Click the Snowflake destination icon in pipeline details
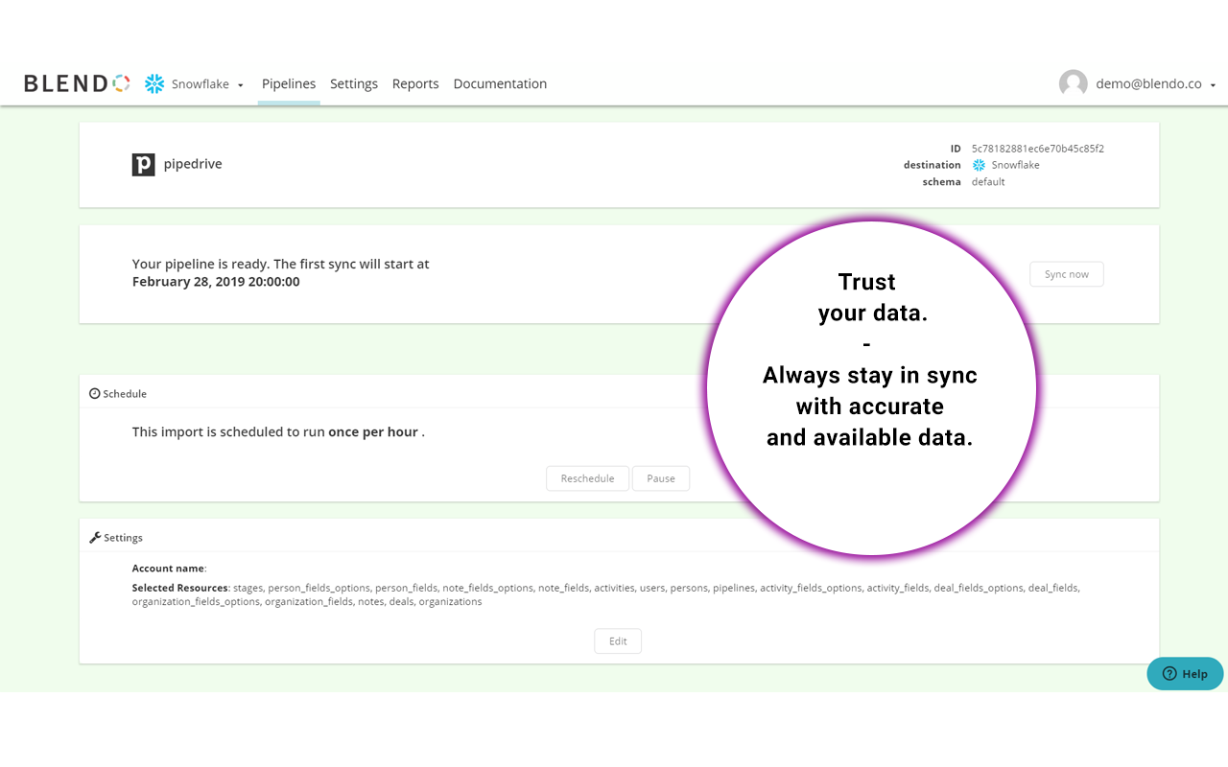This screenshot has height=767, width=1228. pyautogui.click(x=978, y=165)
